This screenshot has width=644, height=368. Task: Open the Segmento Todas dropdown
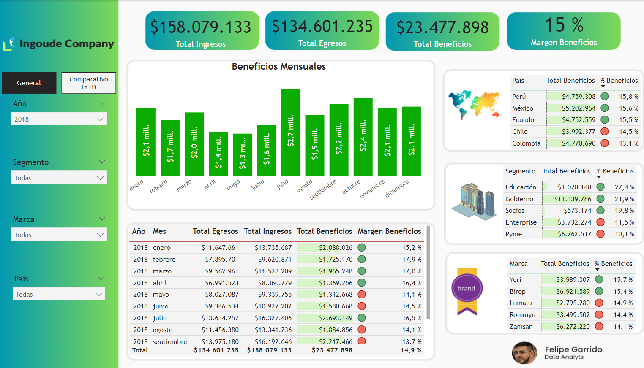click(59, 178)
